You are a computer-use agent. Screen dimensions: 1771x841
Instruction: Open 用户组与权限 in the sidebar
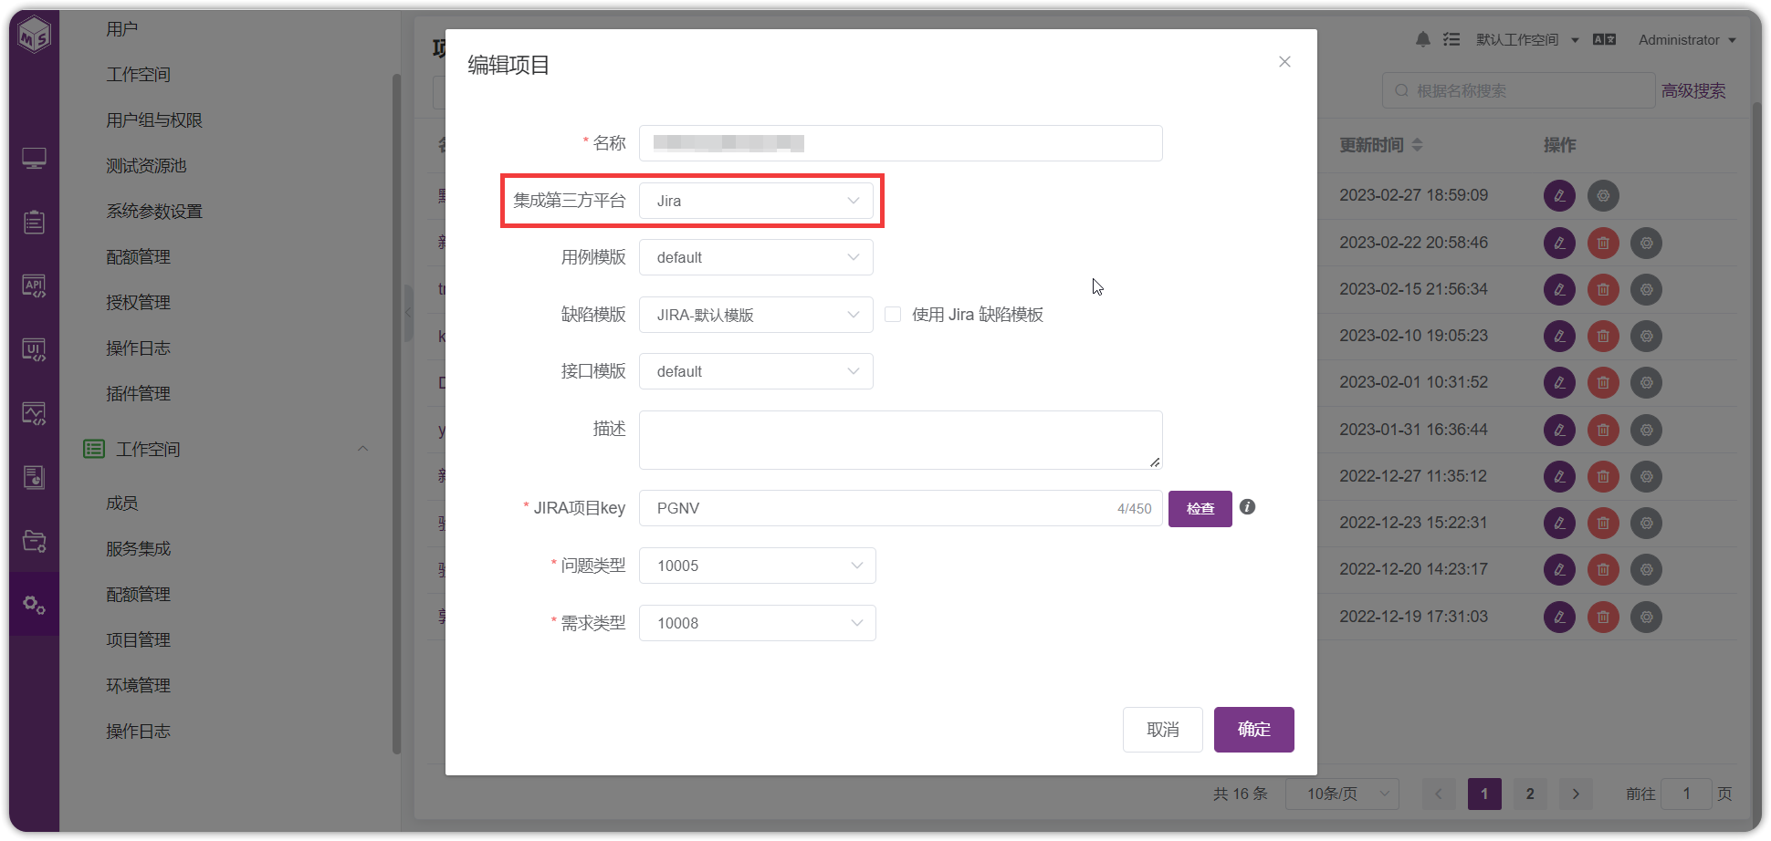coord(154,120)
